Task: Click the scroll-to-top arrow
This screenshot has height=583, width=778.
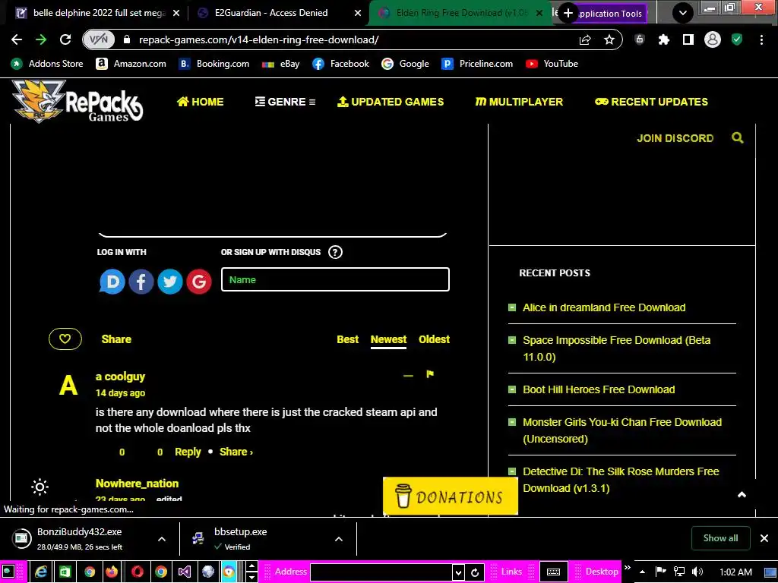Action: 742,494
